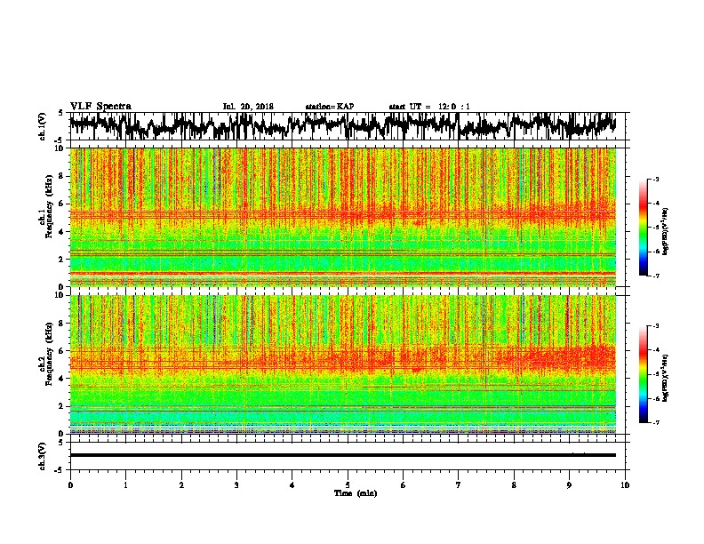The width and height of the screenshot is (704, 544).
Task: Click the time axis tick label "6"
Action: pos(404,485)
